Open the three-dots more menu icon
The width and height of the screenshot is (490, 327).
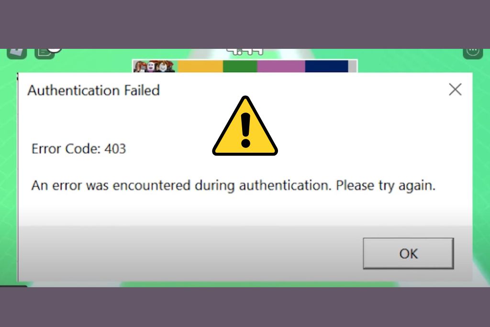click(x=473, y=53)
